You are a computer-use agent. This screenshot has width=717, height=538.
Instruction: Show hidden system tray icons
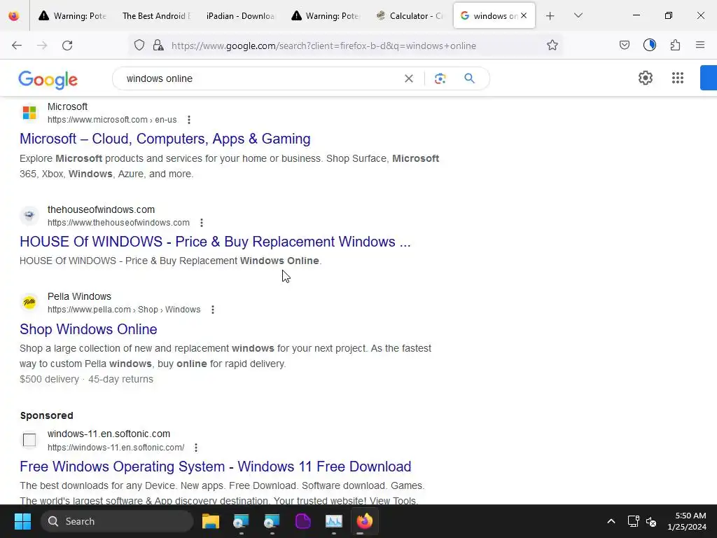611,521
